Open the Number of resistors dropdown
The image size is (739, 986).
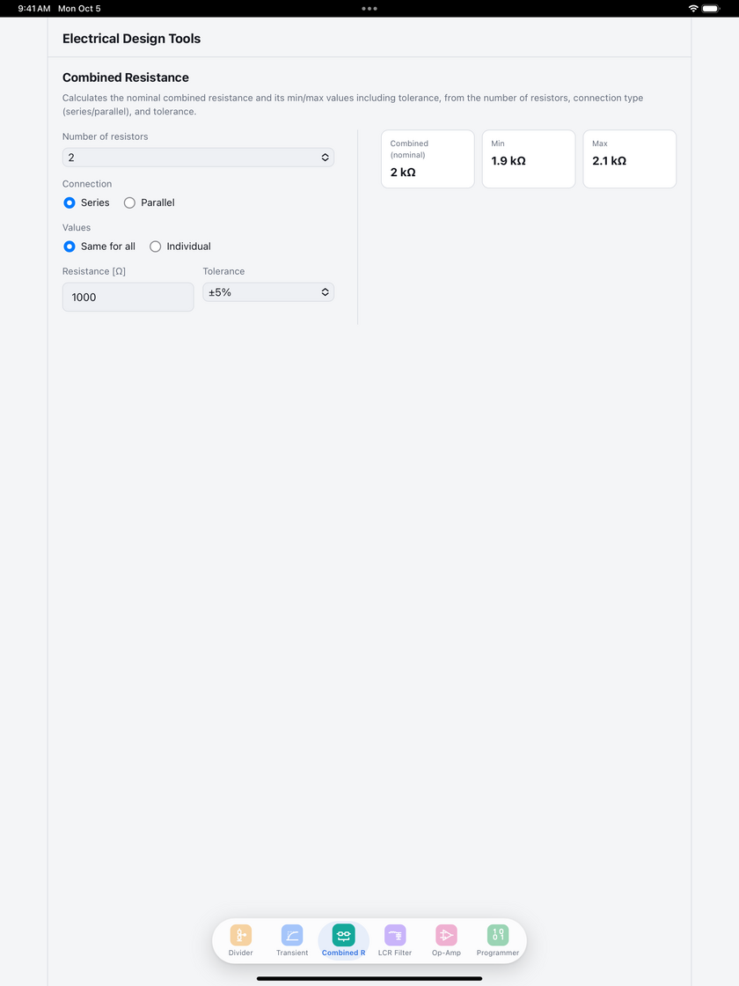click(198, 158)
